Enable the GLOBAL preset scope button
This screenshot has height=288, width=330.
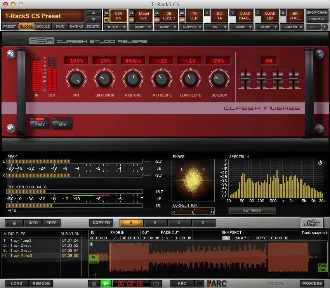[x=26, y=27]
